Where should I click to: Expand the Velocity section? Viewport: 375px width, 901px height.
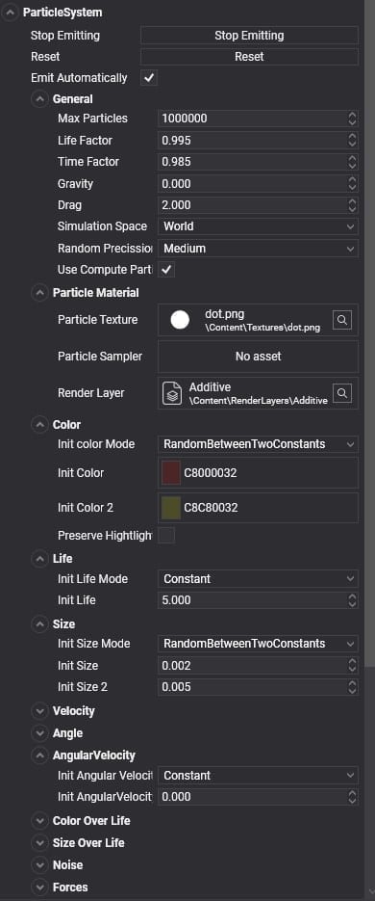point(39,711)
